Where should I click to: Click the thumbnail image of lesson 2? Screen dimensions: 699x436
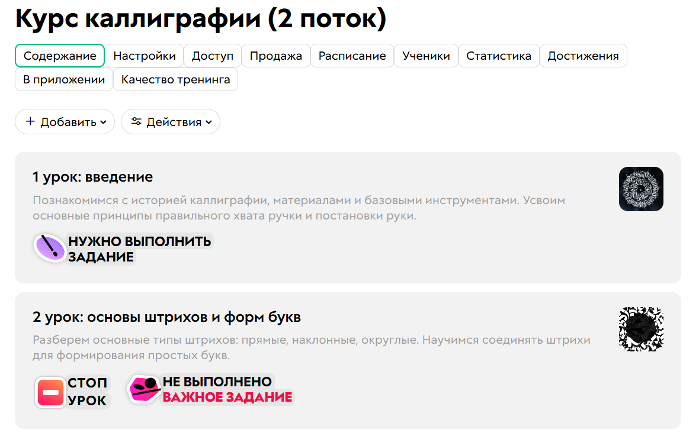[x=641, y=328]
